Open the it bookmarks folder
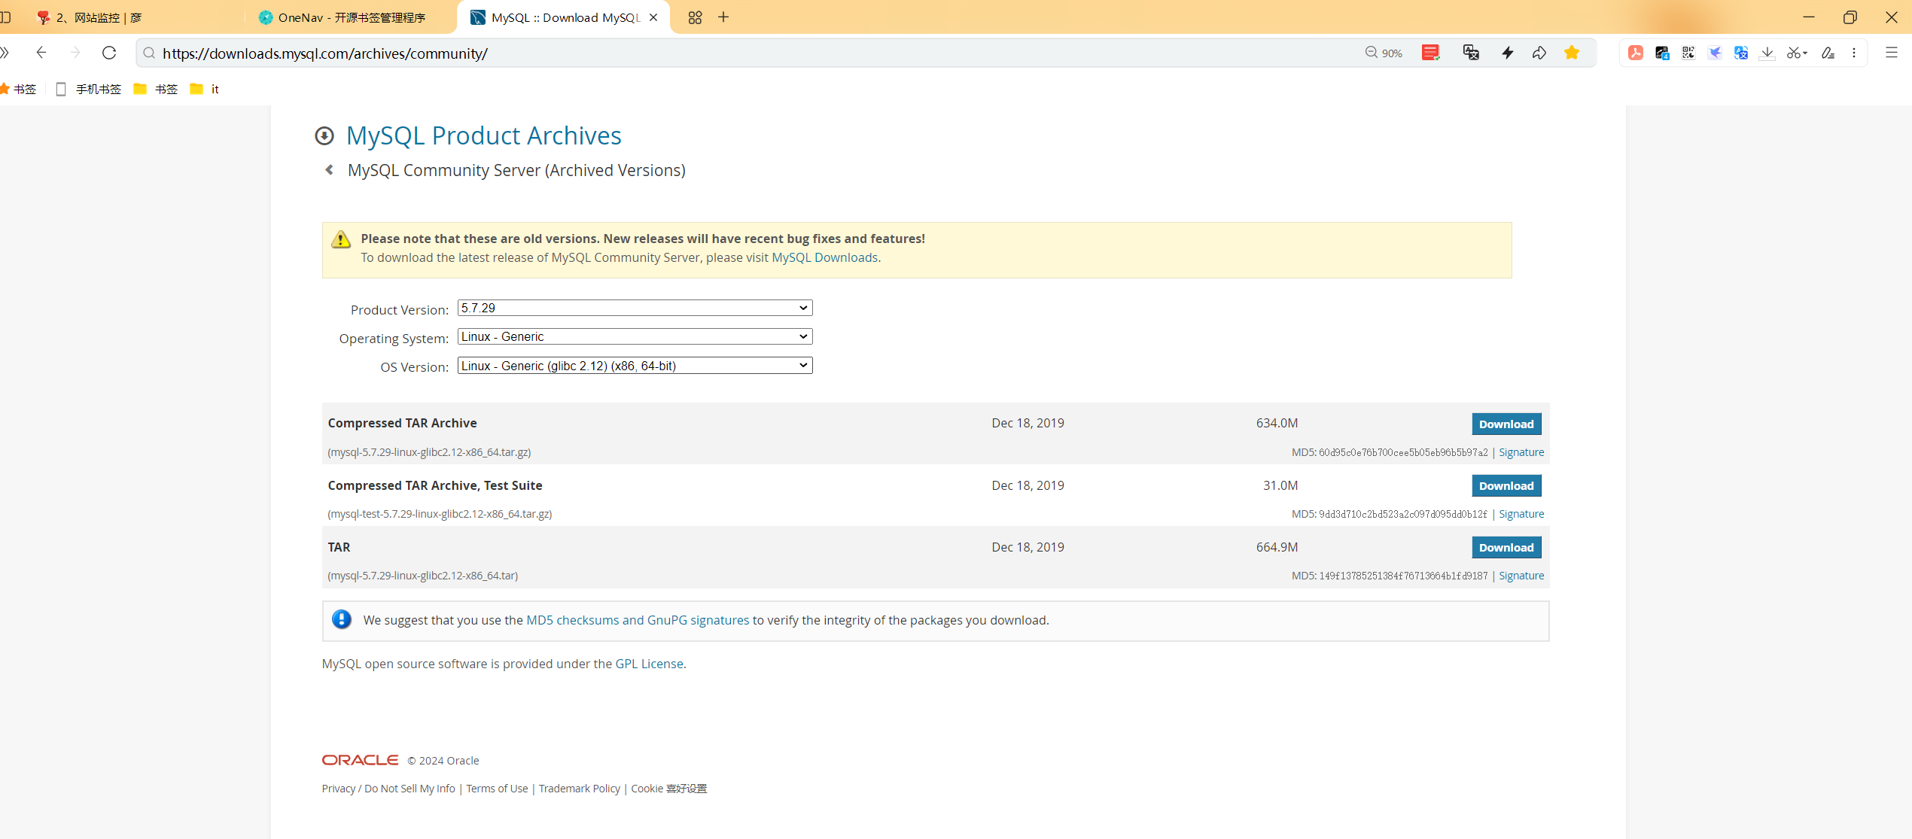Image resolution: width=1912 pixels, height=839 pixels. 205,89
